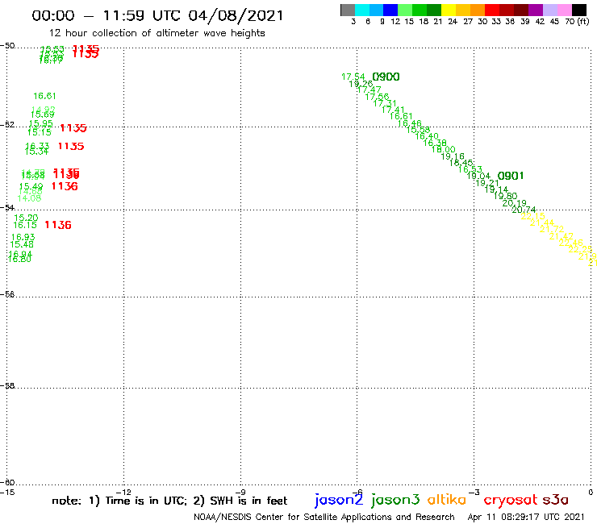Screen dimensions: 597x524
Task: Click the jason3 satellite label
Action: (395, 500)
